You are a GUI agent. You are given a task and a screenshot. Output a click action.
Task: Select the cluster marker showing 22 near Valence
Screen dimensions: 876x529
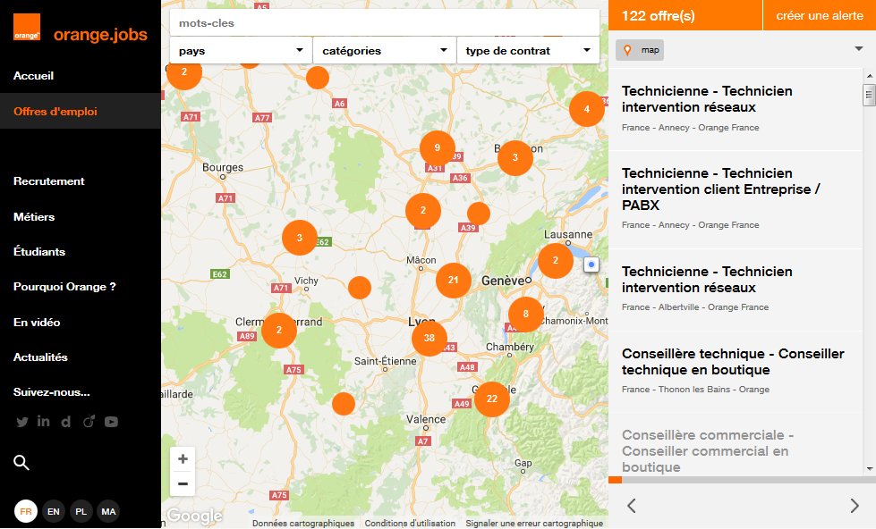click(x=491, y=399)
